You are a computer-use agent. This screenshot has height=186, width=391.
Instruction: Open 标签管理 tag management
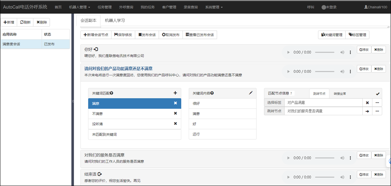(357, 35)
